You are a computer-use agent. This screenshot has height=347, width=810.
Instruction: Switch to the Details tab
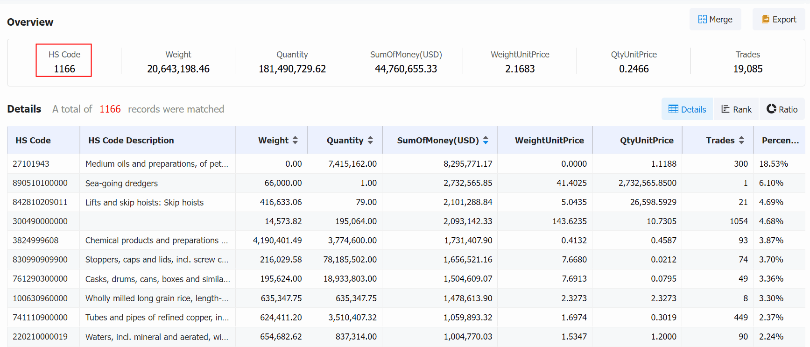[687, 109]
